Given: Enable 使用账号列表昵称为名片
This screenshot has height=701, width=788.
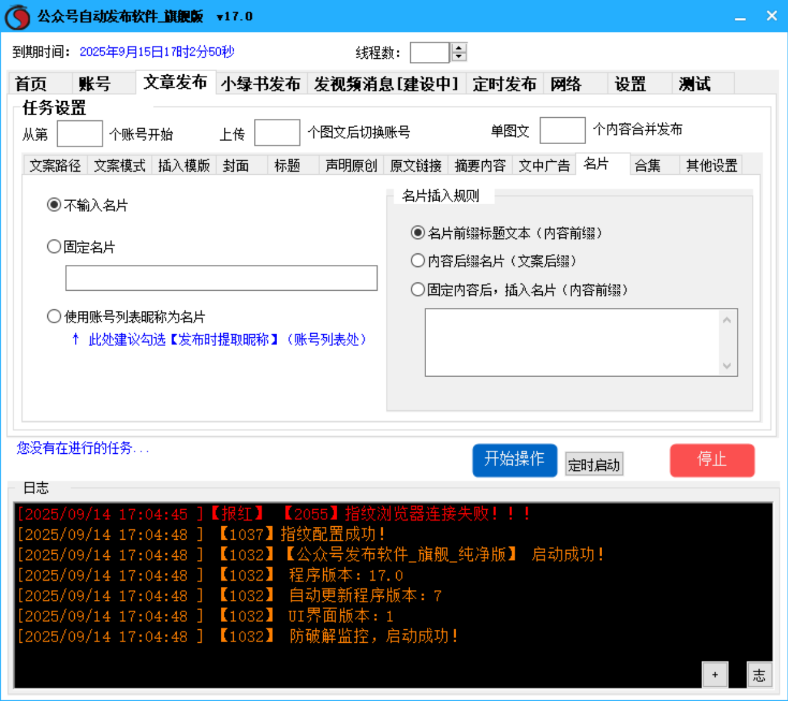Looking at the screenshot, I should [x=53, y=316].
